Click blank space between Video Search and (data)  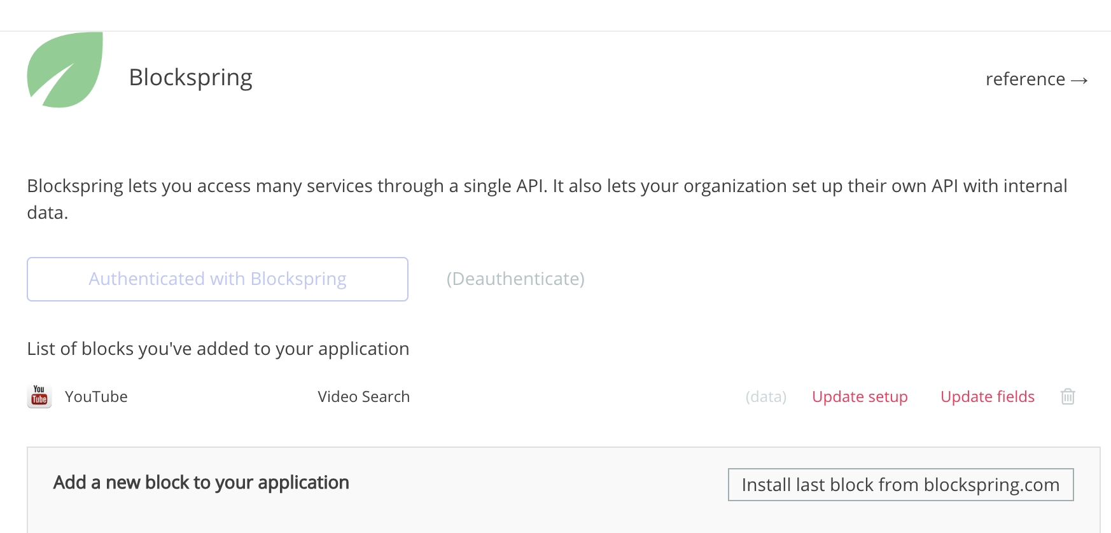pyautogui.click(x=573, y=397)
